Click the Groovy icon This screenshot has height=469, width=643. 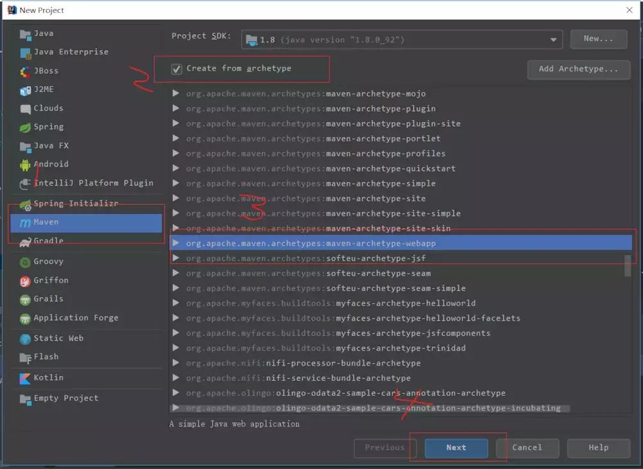(x=26, y=262)
